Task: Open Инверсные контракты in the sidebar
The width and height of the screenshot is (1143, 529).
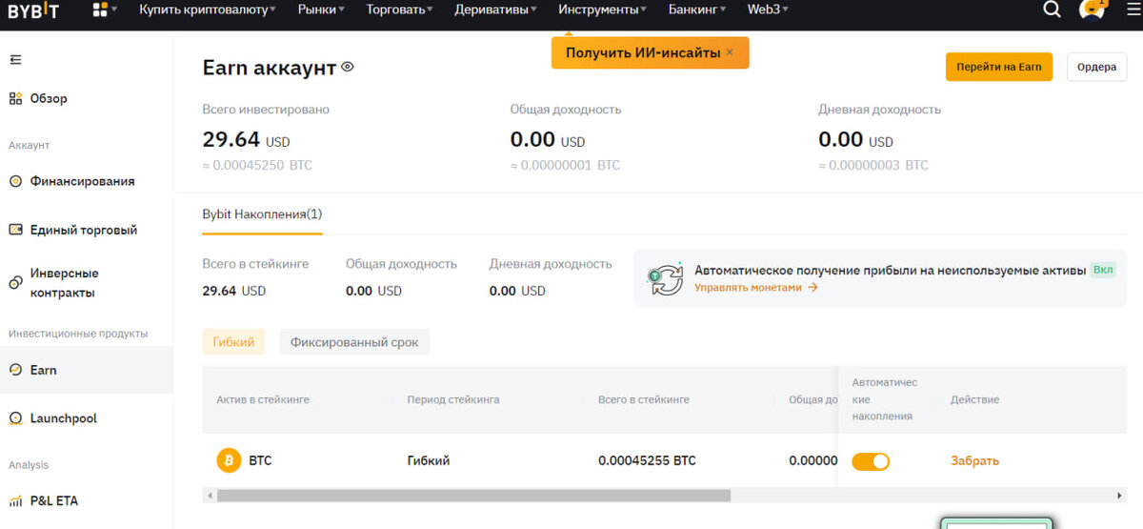Action: click(64, 283)
